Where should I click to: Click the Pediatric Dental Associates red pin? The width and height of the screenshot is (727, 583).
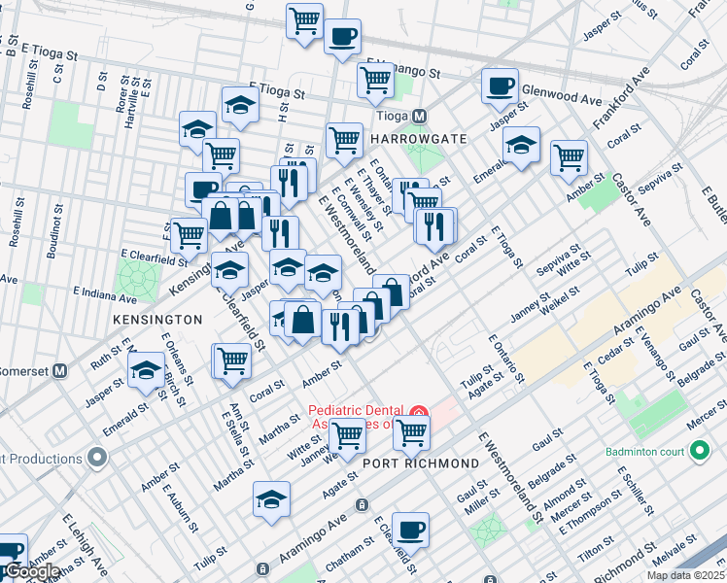pyautogui.click(x=419, y=414)
